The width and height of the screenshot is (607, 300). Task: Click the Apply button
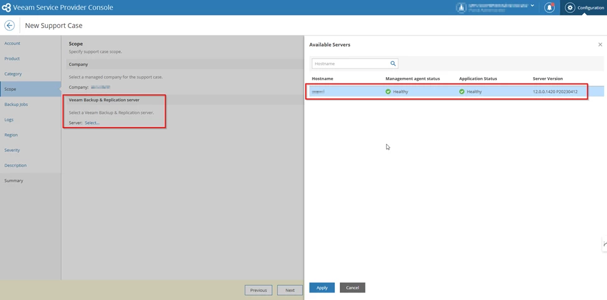point(322,288)
